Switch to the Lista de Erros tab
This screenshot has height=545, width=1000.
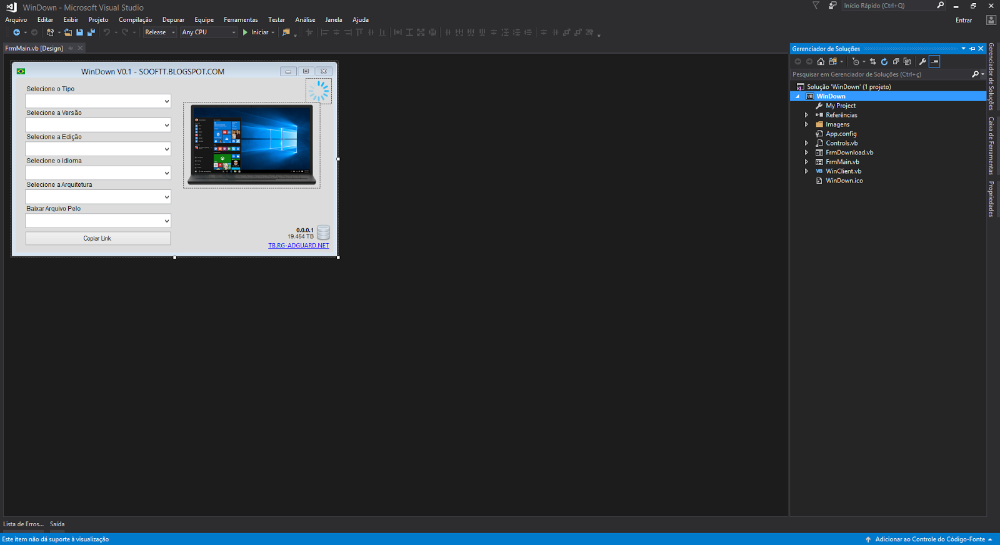pyautogui.click(x=23, y=524)
